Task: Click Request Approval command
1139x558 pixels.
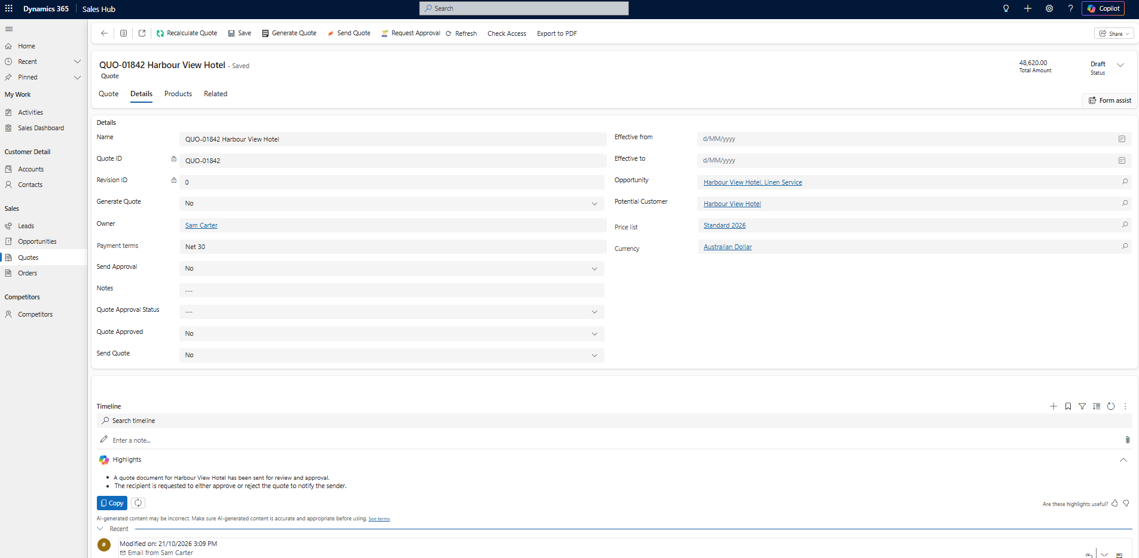Action: [x=411, y=33]
